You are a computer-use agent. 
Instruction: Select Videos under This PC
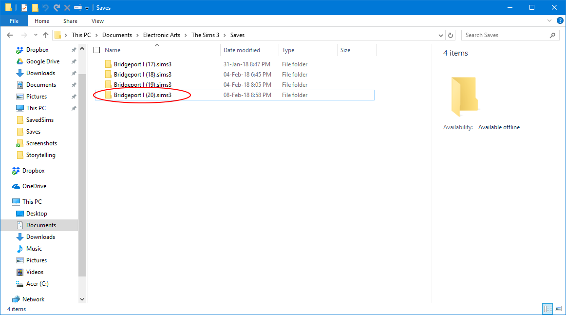coord(35,272)
